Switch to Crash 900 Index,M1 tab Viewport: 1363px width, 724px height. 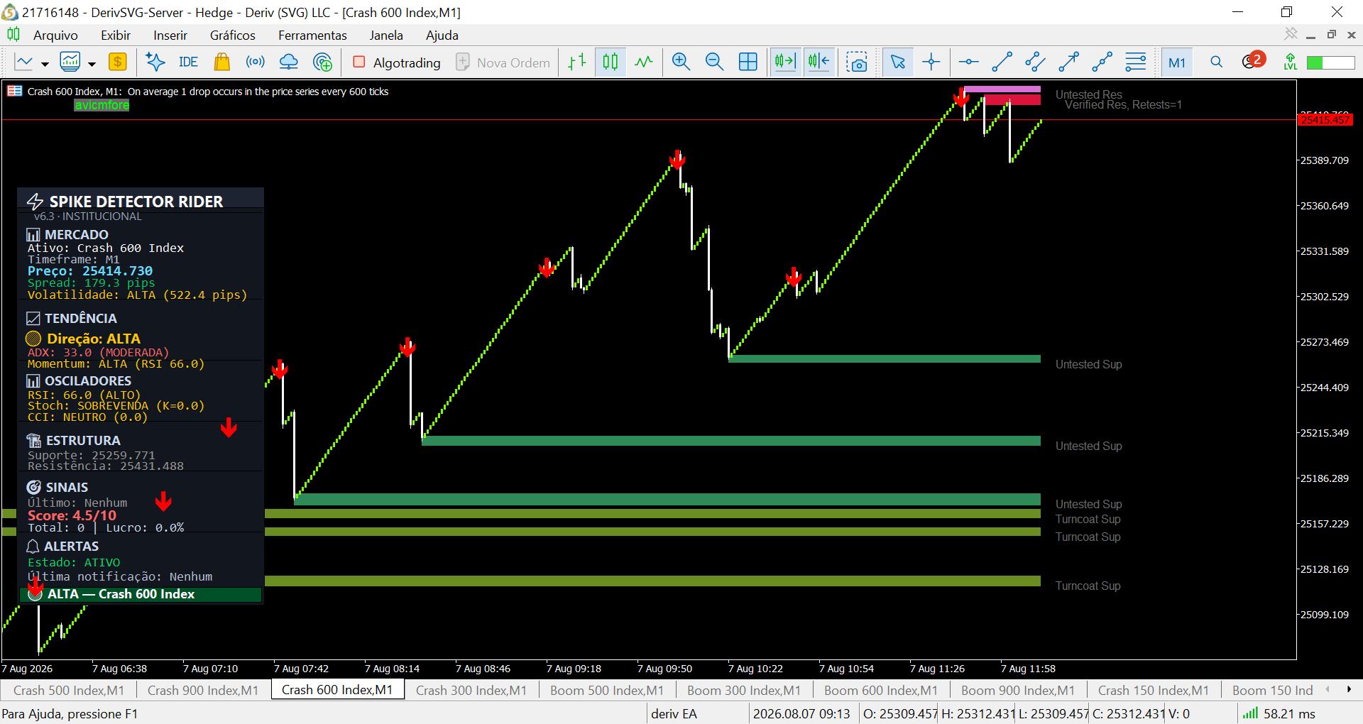pyautogui.click(x=203, y=690)
